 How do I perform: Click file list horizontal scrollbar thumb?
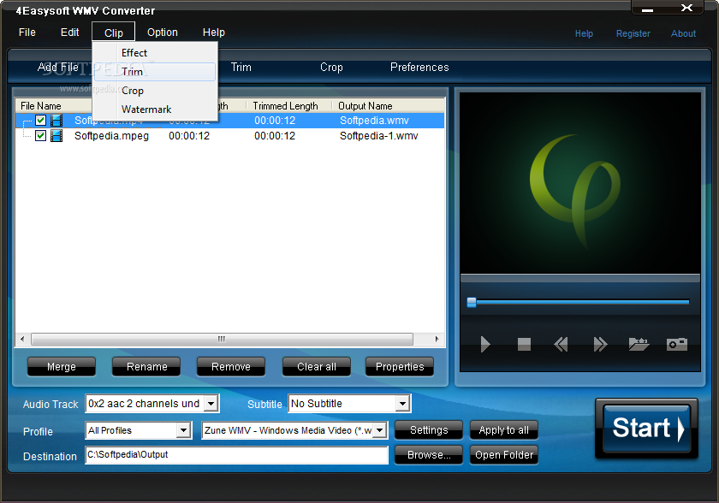click(222, 339)
